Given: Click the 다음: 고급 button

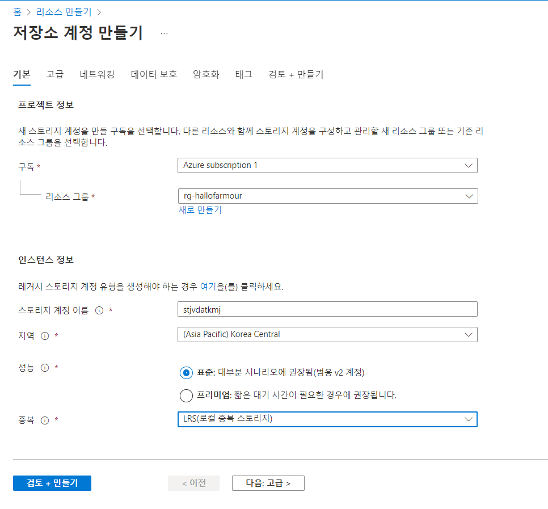Looking at the screenshot, I should click(x=268, y=483).
